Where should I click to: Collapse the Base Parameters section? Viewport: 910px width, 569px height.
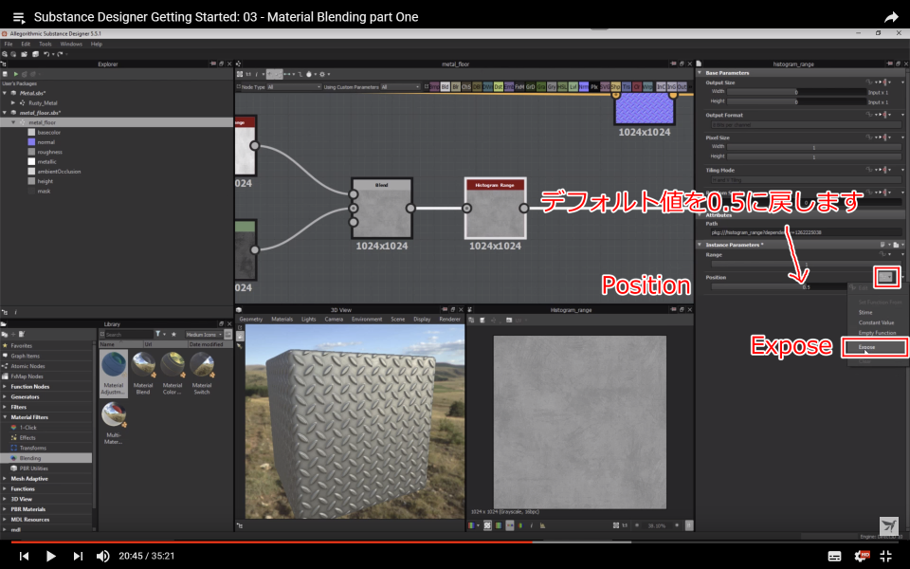[x=700, y=73]
